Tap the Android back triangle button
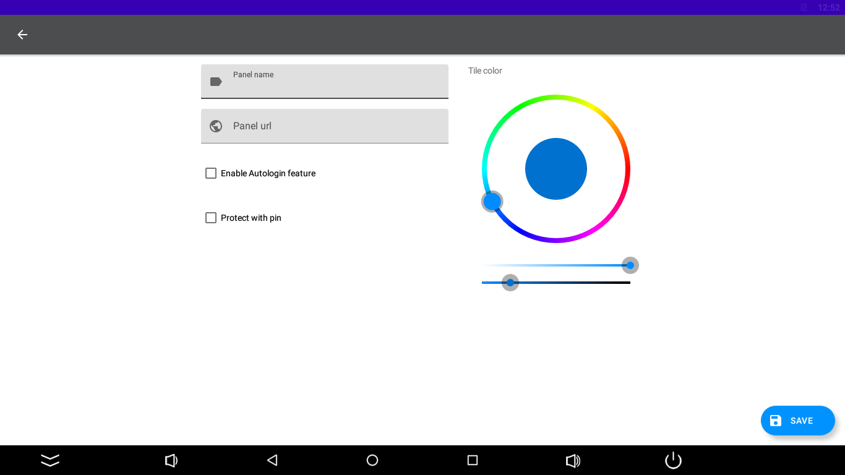Screen dimensions: 845x475 (x=272, y=460)
